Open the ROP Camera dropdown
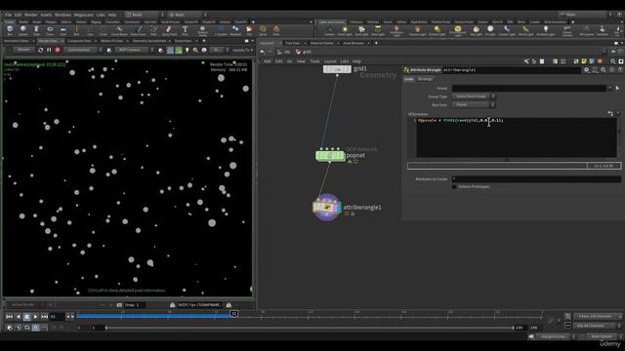The height and width of the screenshot is (351, 625). click(x=134, y=50)
